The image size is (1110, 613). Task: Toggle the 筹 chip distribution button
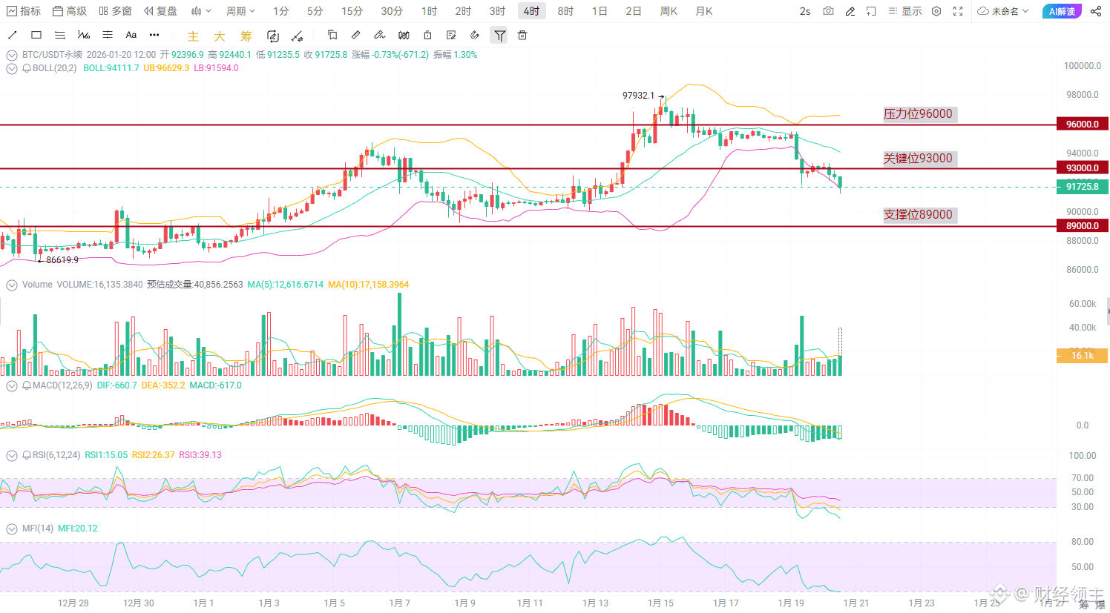(x=246, y=36)
